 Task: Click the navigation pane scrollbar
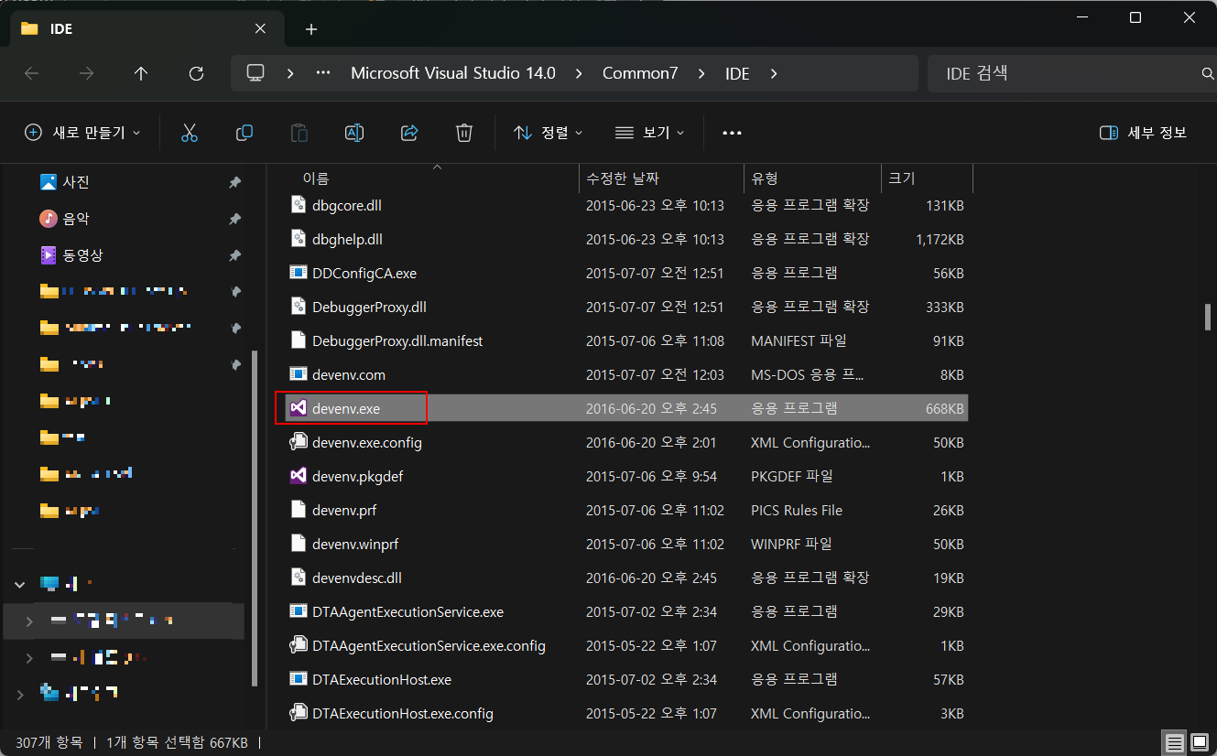[255, 519]
